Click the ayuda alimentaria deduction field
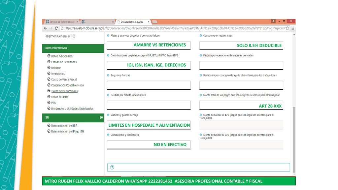Screen dimensions: 338x190 pyautogui.click(x=241, y=85)
